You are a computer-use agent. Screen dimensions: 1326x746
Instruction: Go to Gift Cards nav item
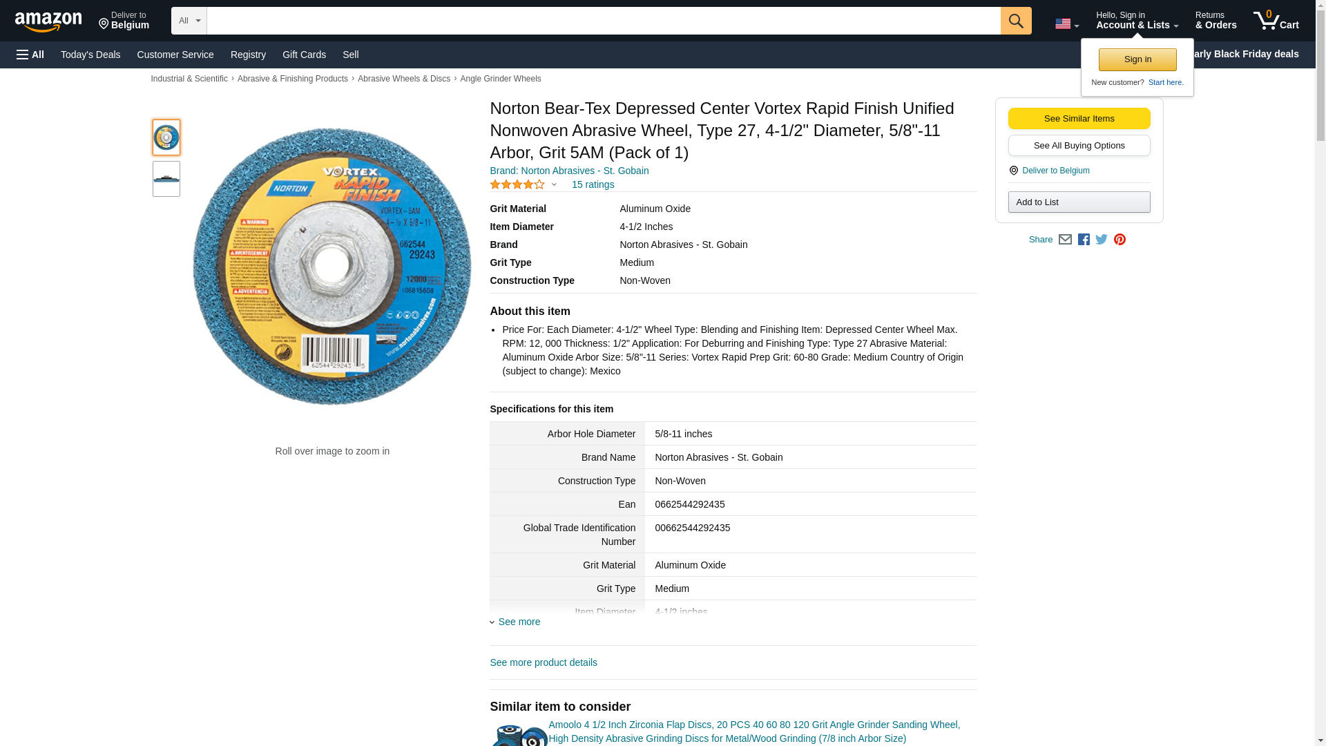[304, 55]
